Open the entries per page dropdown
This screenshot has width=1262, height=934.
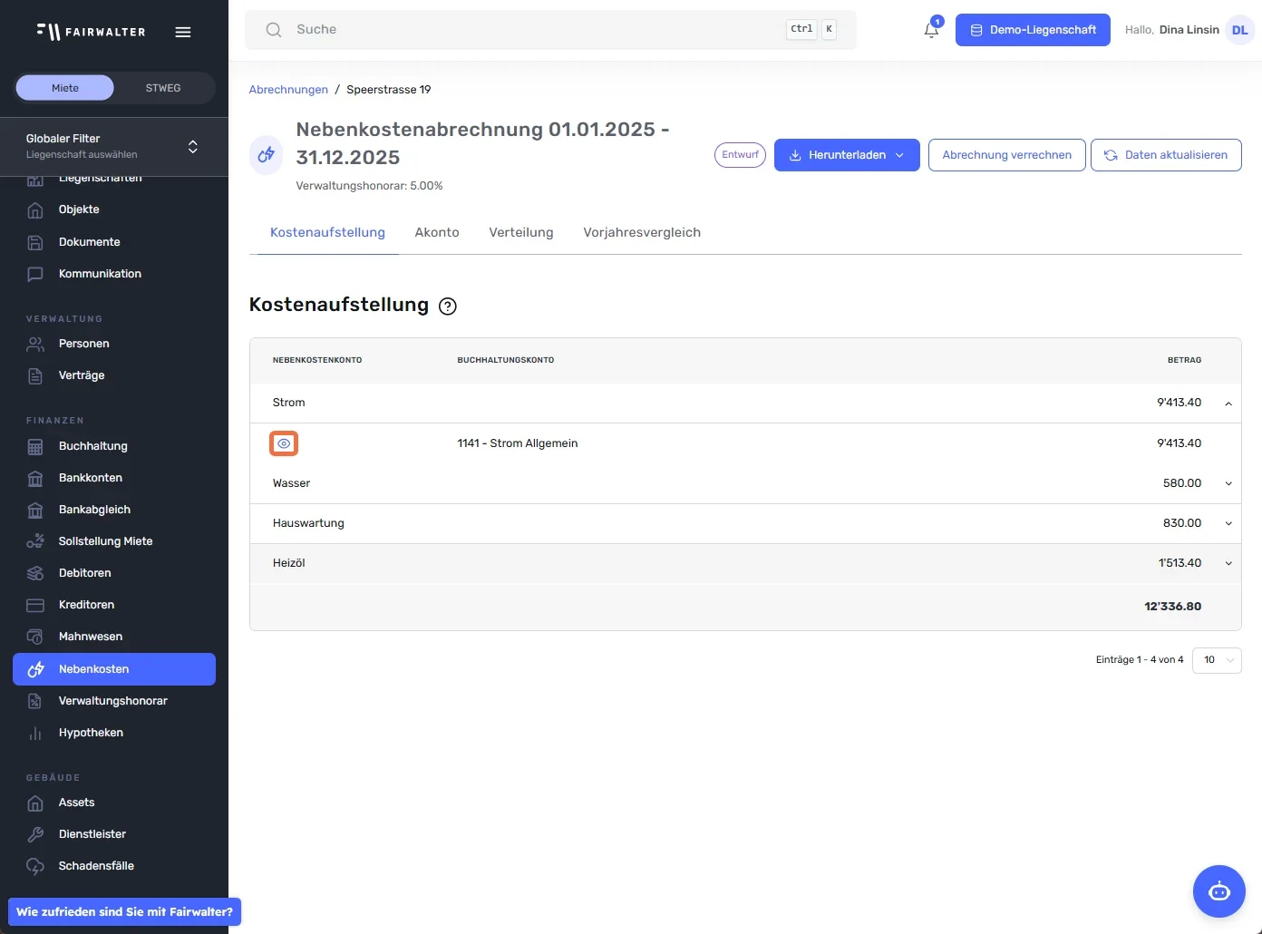1217,660
